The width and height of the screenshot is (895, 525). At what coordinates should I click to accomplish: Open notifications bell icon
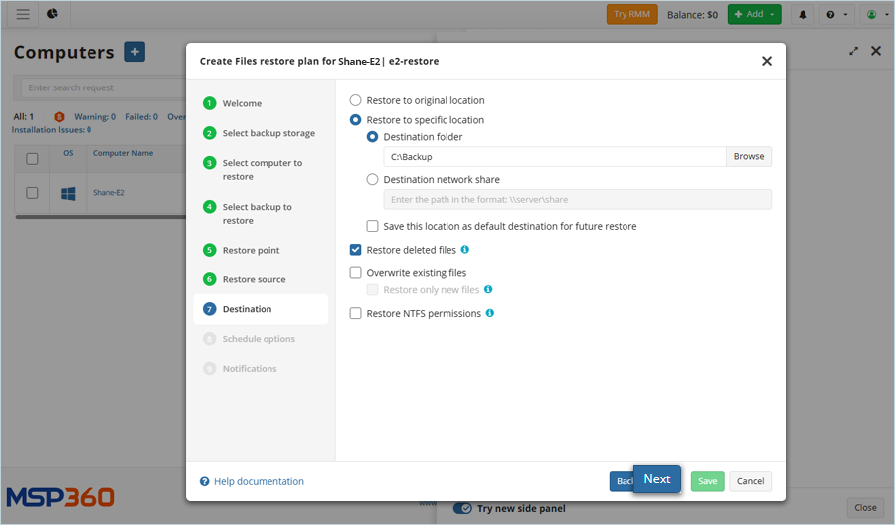tap(803, 15)
